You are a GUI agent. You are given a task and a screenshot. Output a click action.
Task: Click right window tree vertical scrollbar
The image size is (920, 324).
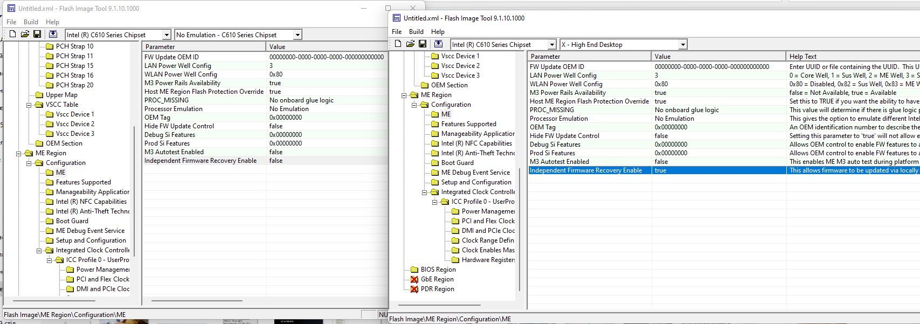point(519,229)
